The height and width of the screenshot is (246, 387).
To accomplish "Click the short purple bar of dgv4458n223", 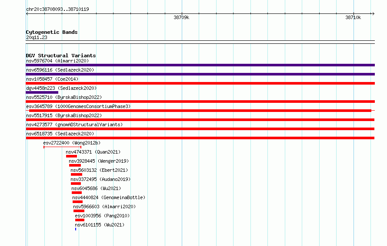I will click(42, 92).
